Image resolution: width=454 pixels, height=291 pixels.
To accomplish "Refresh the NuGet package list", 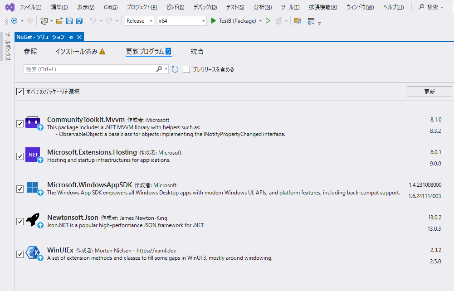I will coord(175,69).
